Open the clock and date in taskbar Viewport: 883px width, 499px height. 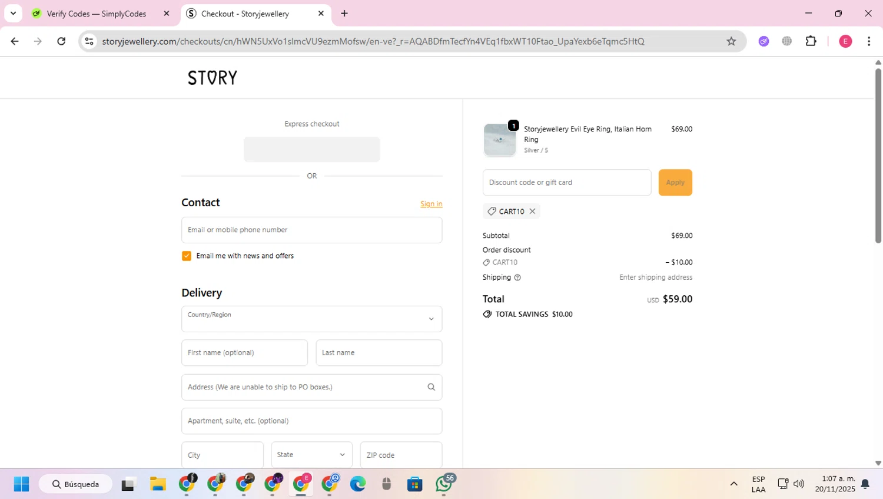click(x=835, y=484)
